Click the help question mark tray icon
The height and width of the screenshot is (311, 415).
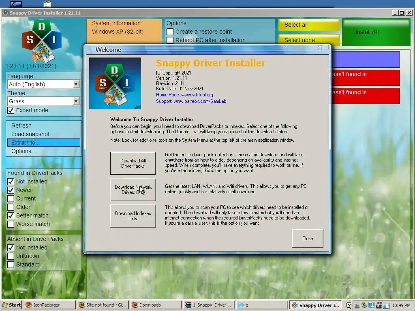point(349,305)
